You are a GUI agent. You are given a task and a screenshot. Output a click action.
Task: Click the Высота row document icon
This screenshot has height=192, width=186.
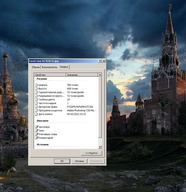pos(36,89)
